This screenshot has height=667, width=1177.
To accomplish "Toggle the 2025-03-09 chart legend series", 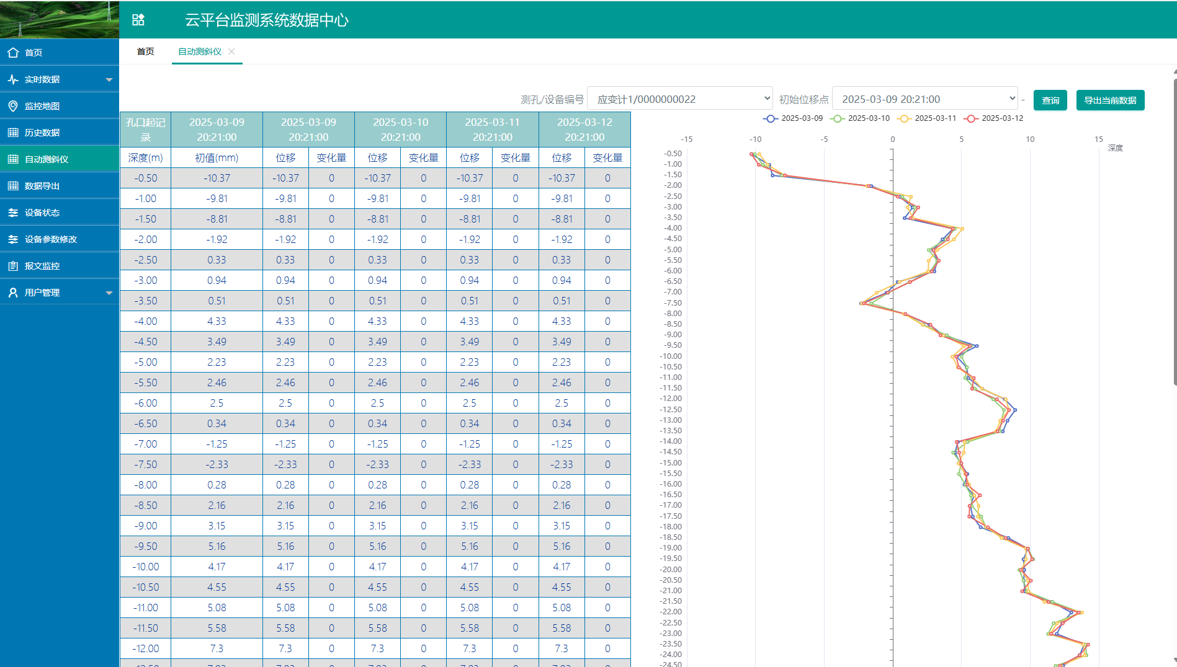I will point(793,118).
